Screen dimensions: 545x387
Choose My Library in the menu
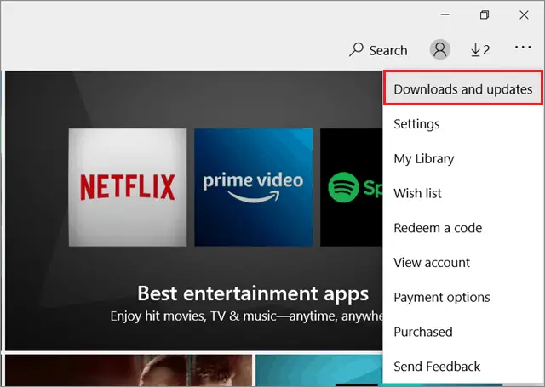pos(463,158)
